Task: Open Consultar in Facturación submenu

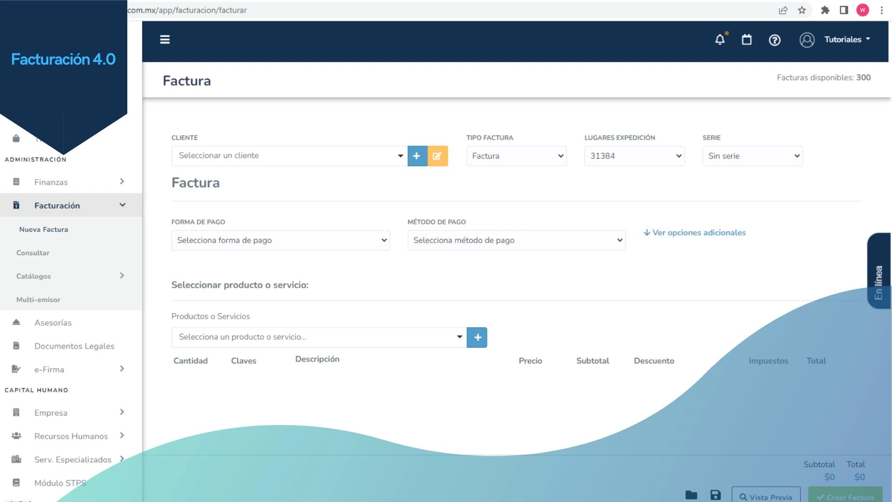Action: pyautogui.click(x=33, y=253)
